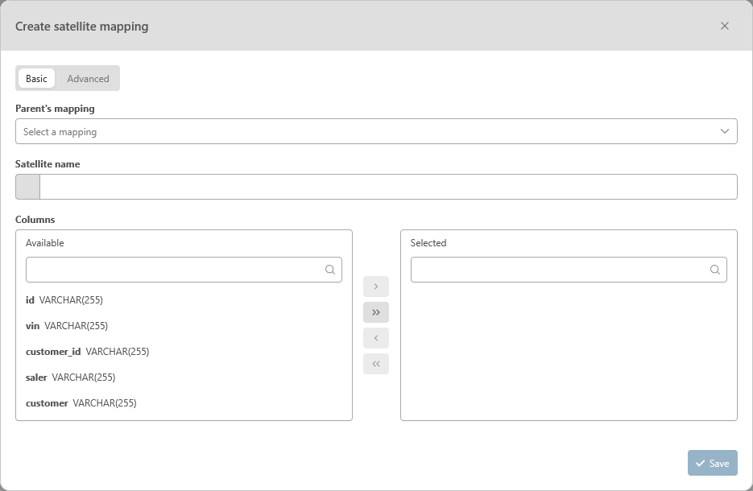Select the id column in Available list
The height and width of the screenshot is (491, 753).
point(64,300)
